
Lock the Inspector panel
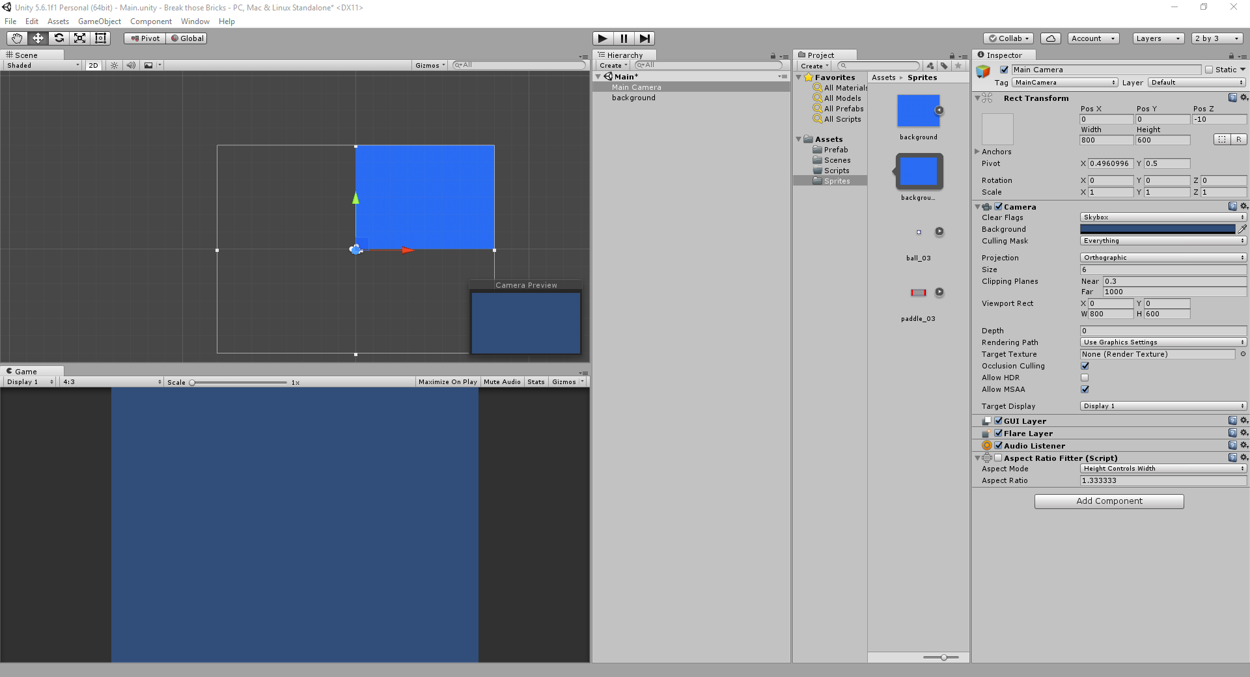(1231, 56)
